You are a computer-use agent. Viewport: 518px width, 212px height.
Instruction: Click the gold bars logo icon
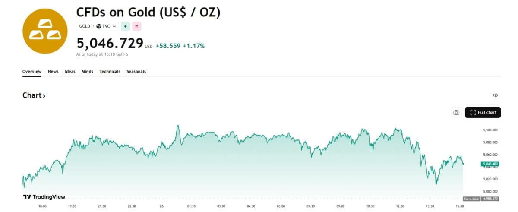pyautogui.click(x=45, y=31)
